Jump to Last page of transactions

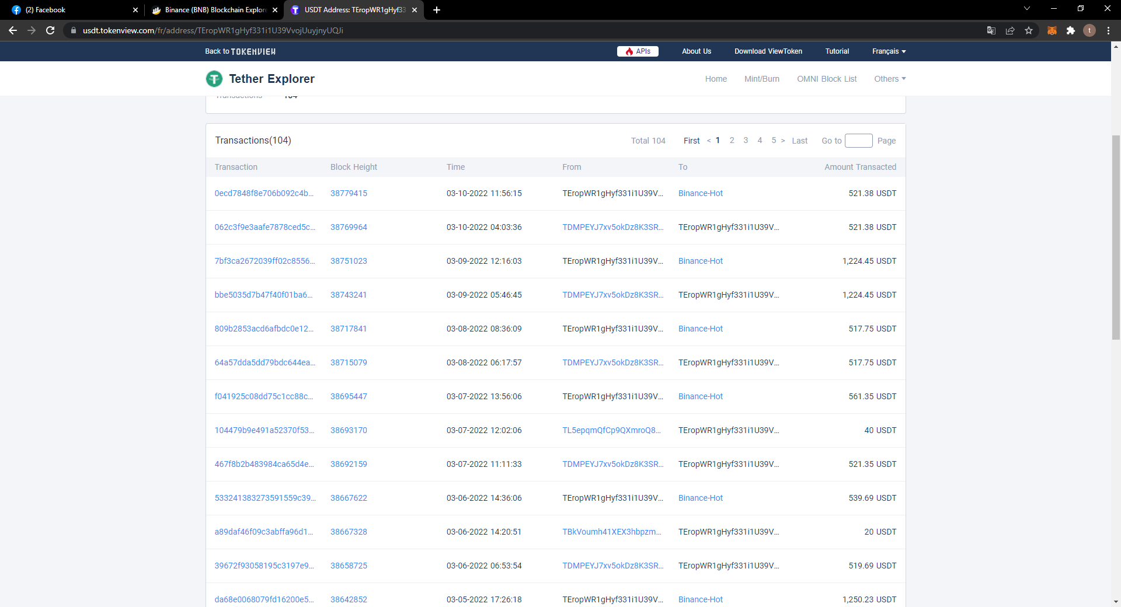pyautogui.click(x=800, y=141)
